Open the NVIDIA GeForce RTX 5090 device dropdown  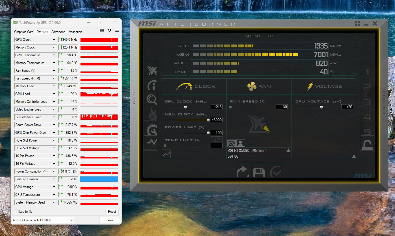[43, 220]
